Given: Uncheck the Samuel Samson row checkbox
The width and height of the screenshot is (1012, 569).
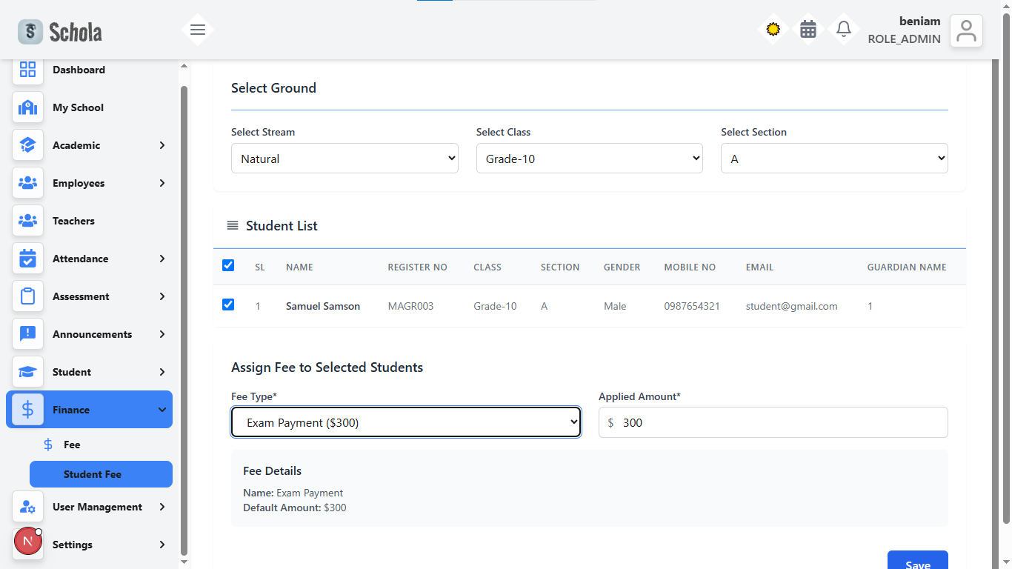Looking at the screenshot, I should coord(228,305).
